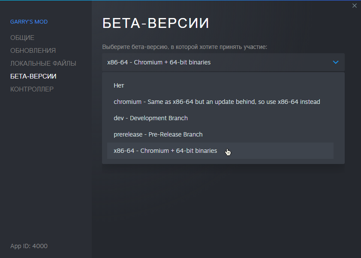The image size is (361, 258).
Task: Select dev - Development Branch option
Action: (x=150, y=118)
